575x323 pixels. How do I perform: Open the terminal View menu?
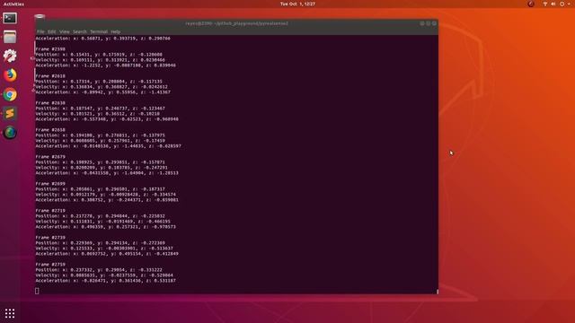coord(64,32)
